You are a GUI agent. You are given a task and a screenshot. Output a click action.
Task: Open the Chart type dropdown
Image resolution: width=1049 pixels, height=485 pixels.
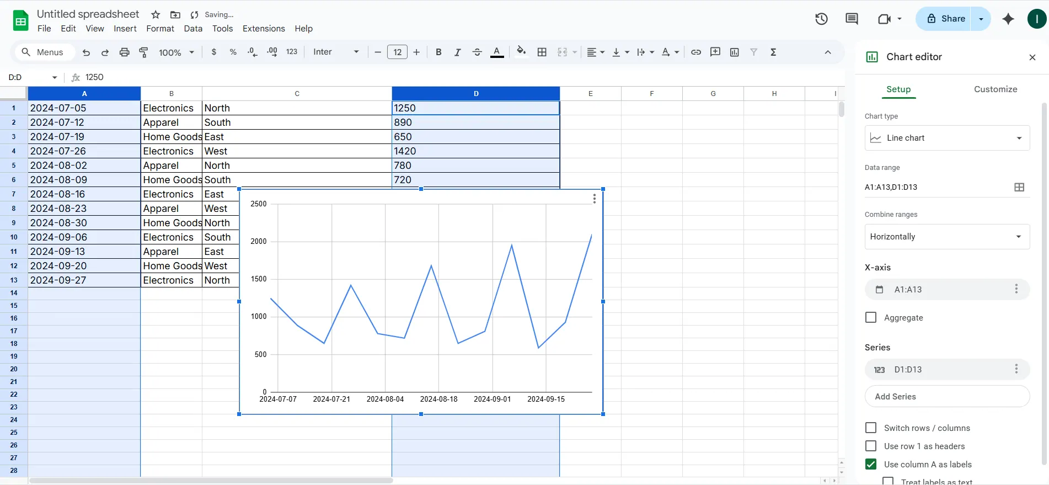(947, 138)
